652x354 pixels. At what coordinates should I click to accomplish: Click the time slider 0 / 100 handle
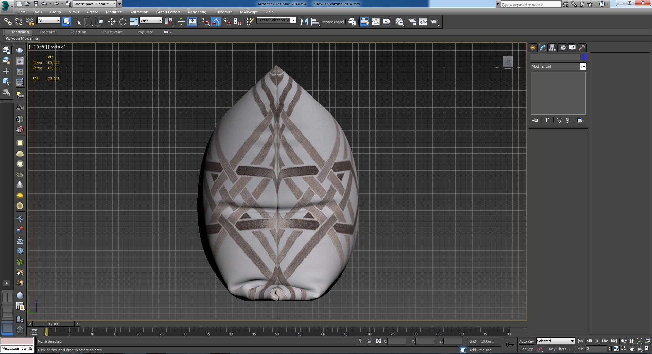[x=53, y=324]
